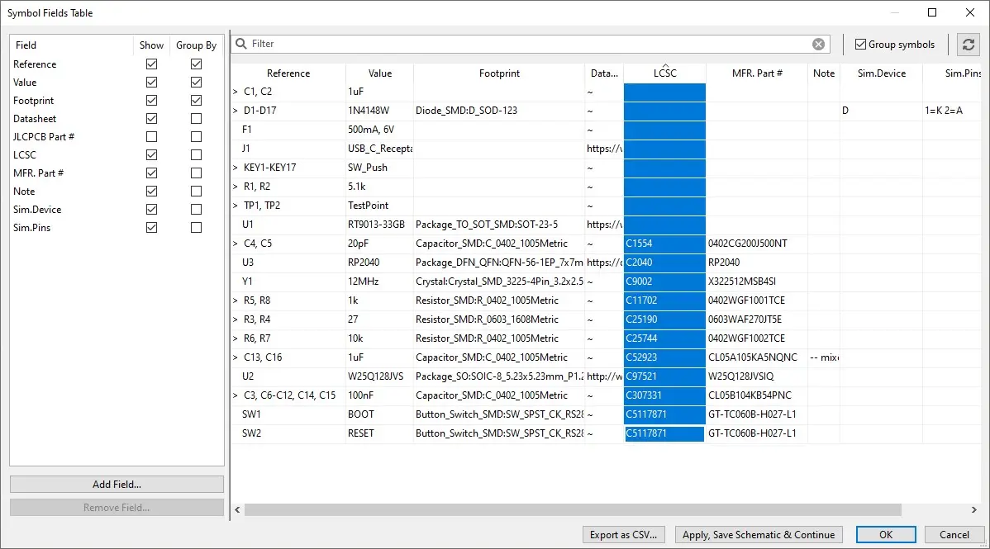990x549 pixels.
Task: Enable Group By for Datasheet field
Action: click(197, 119)
